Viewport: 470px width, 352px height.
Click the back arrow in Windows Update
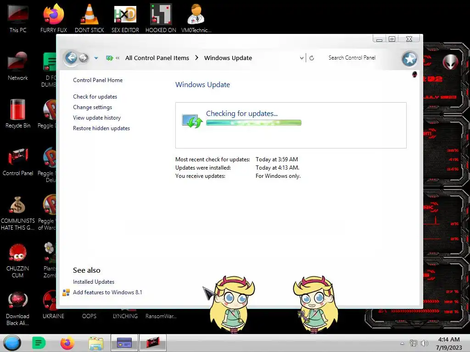pyautogui.click(x=71, y=57)
